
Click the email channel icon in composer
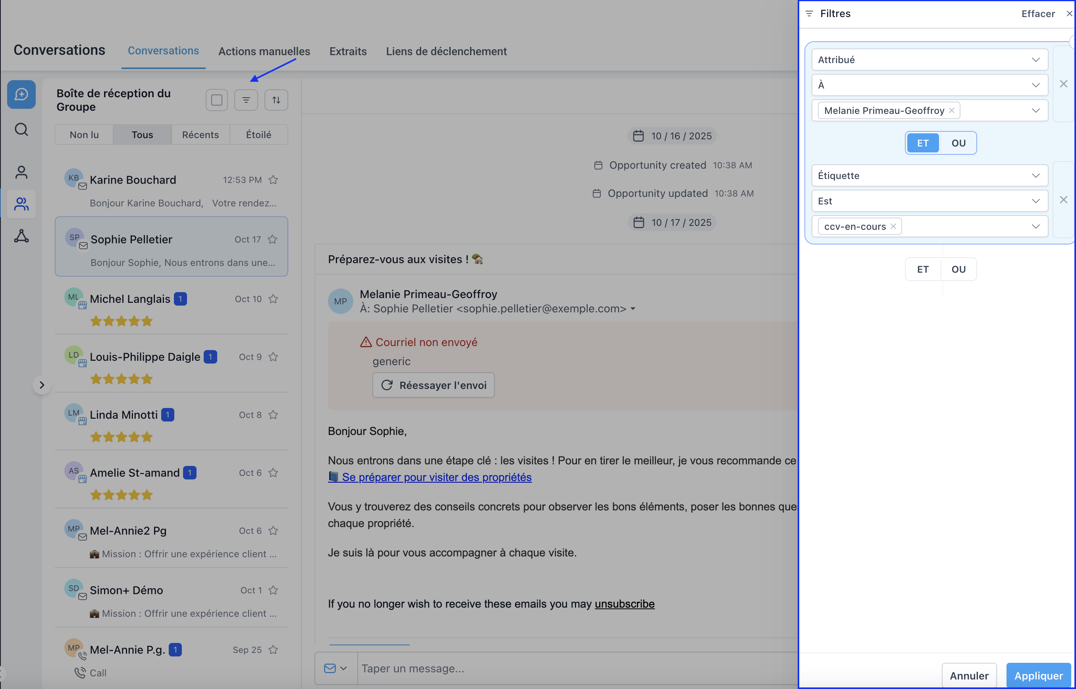330,668
